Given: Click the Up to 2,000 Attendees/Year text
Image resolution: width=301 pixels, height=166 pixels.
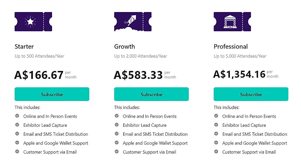Looking at the screenshot, I should [141, 56].
